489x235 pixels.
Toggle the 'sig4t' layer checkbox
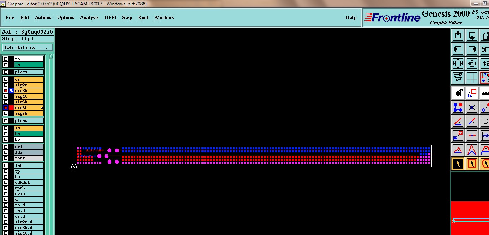pos(6,96)
